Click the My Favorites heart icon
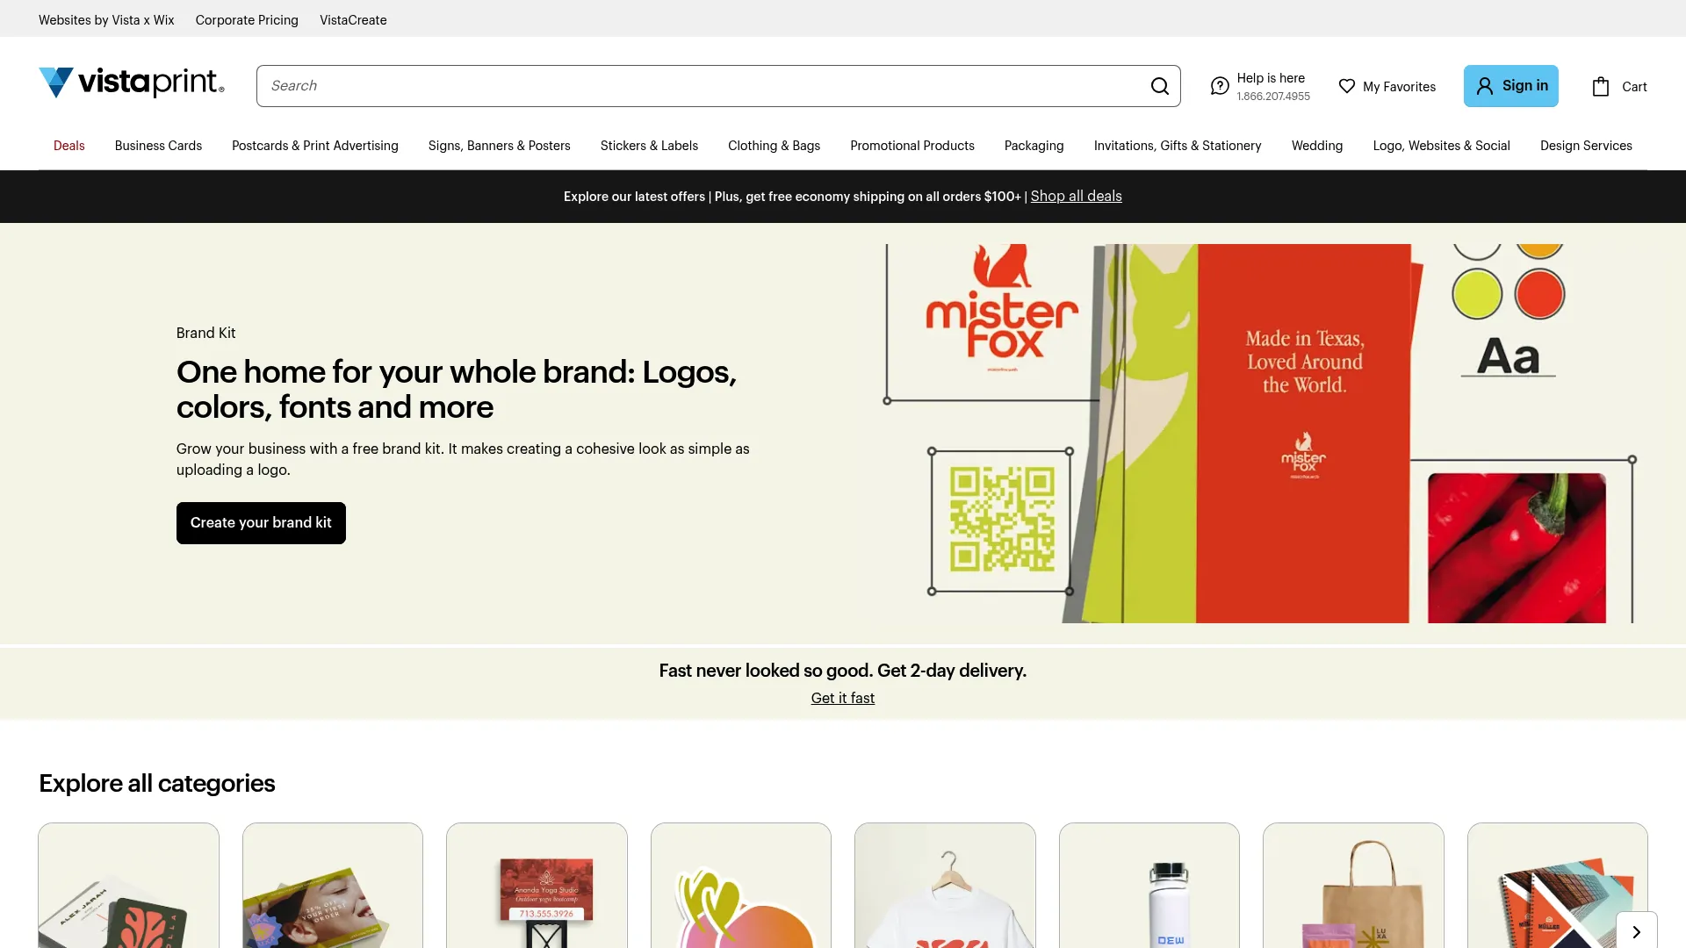1686x948 pixels. click(x=1346, y=86)
